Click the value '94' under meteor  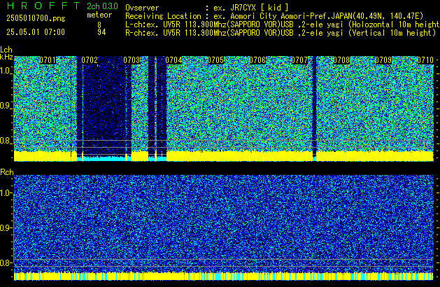click(101, 32)
